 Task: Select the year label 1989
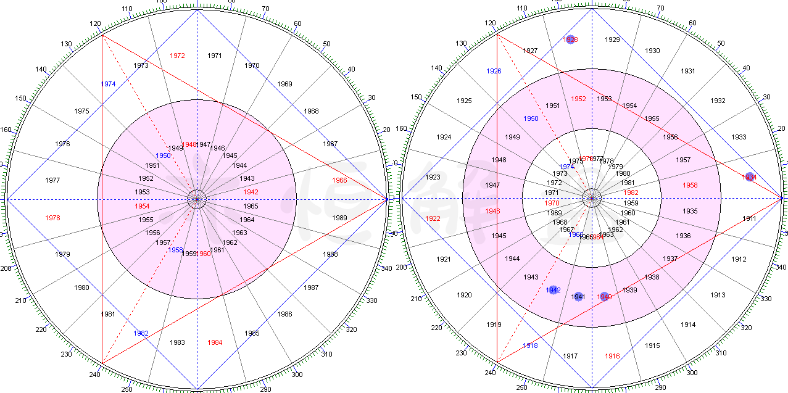point(339,218)
